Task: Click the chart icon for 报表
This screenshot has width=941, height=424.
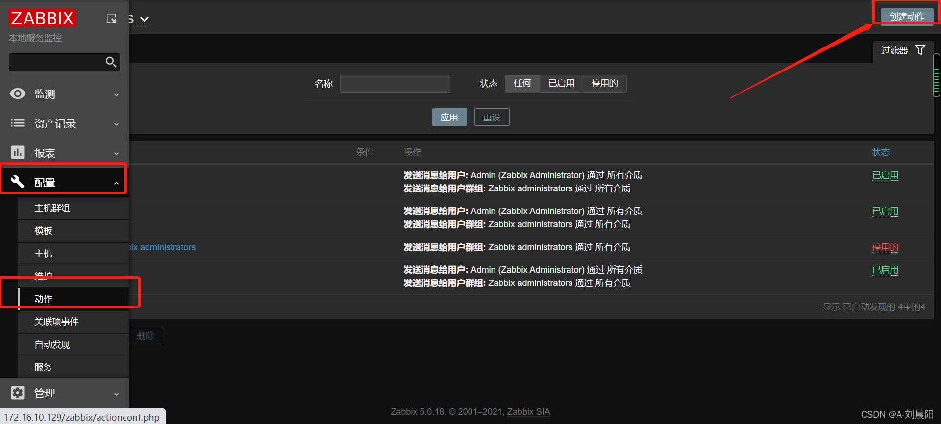Action: click(x=18, y=153)
